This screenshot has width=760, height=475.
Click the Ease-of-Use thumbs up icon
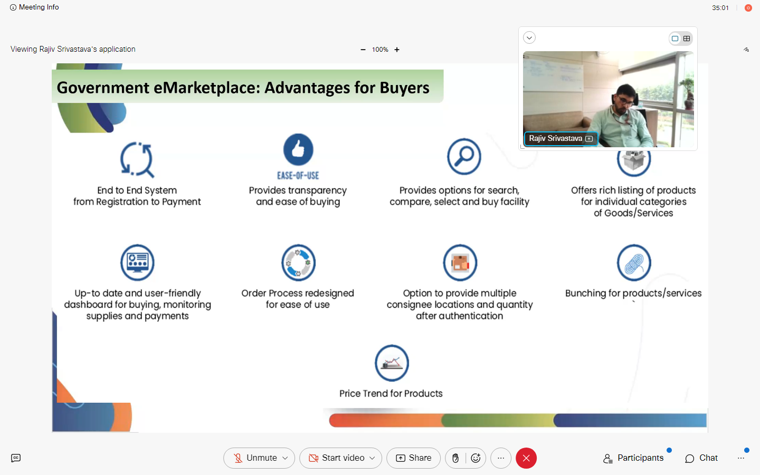(298, 149)
